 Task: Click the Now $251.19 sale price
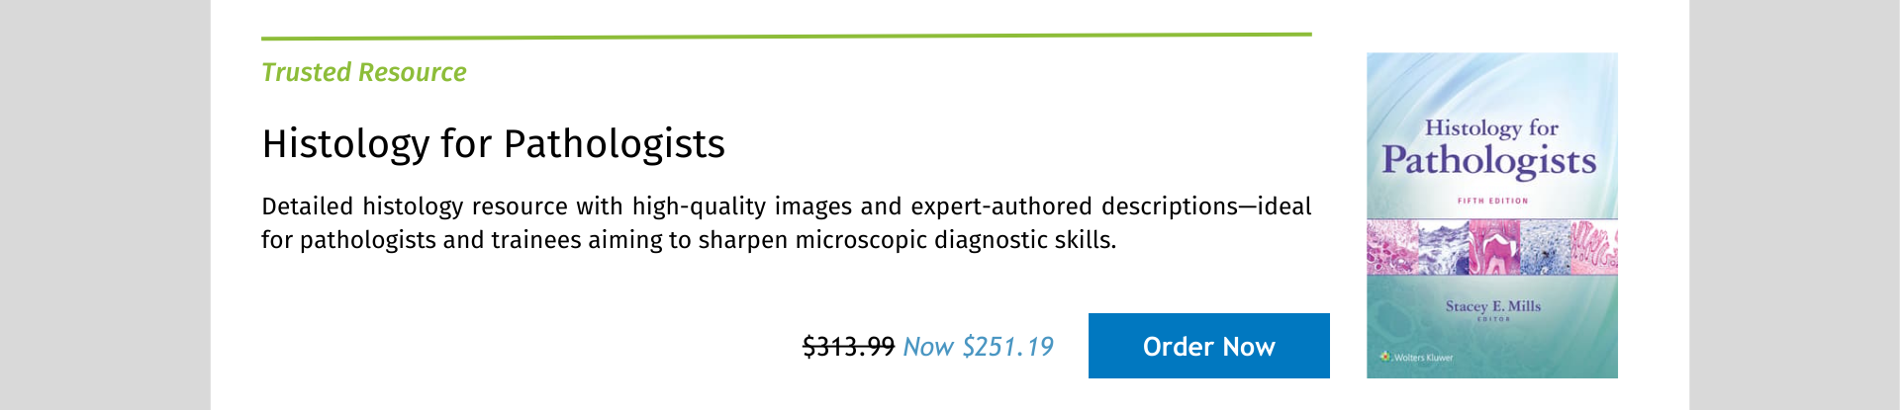point(978,347)
